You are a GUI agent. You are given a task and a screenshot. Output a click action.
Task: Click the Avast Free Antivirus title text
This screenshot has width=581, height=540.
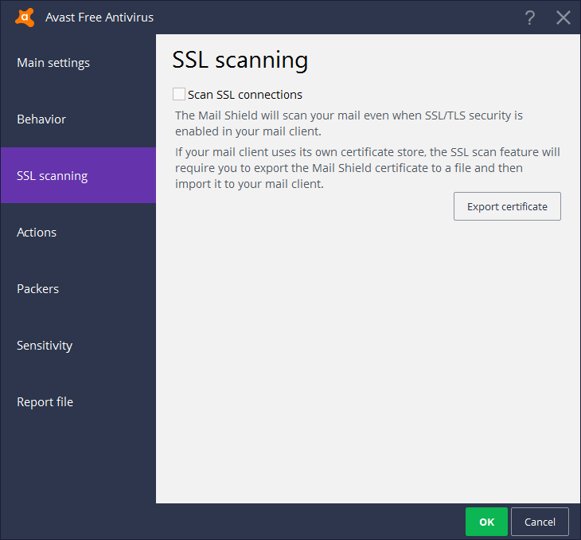click(x=99, y=18)
